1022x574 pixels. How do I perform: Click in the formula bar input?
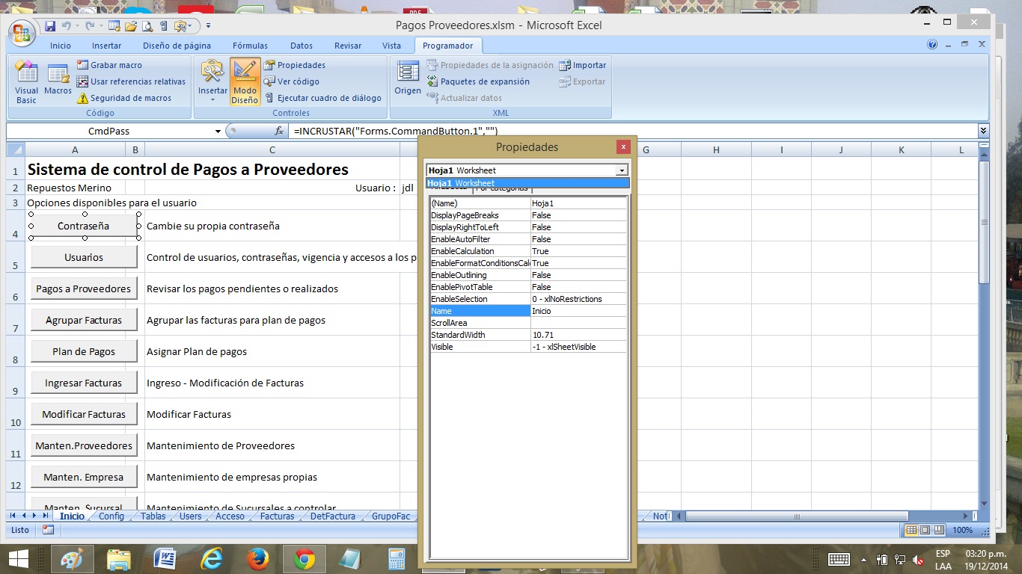(x=632, y=131)
